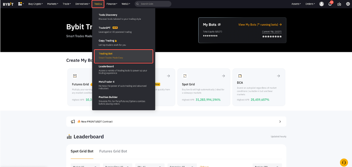
Task: Click View My Bots link
Action: click(x=260, y=25)
